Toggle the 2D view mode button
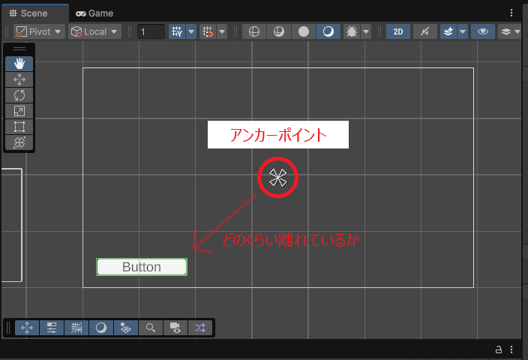This screenshot has width=528, height=360. 398,31
